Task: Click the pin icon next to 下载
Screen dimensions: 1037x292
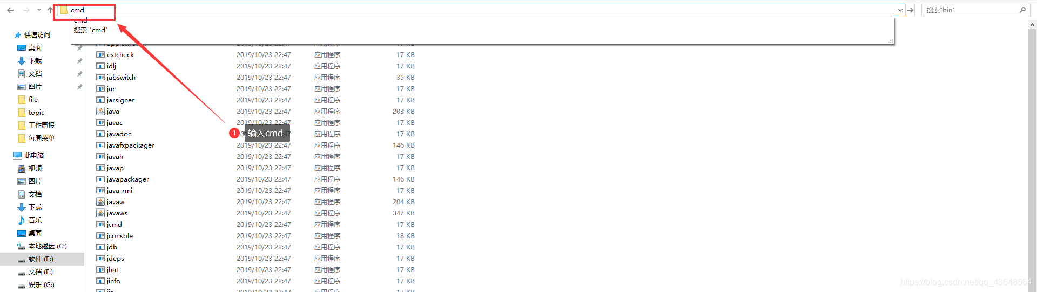Action: (x=80, y=61)
